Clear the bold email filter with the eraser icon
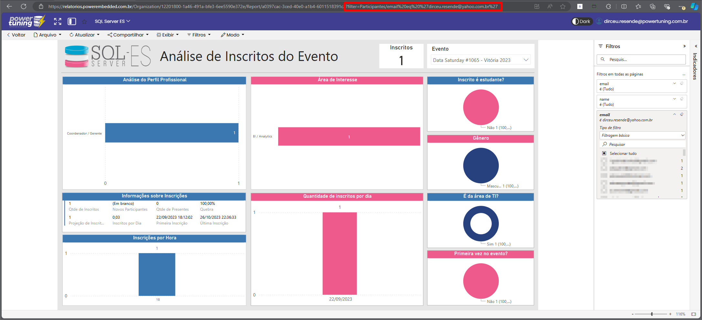702x320 pixels. pyautogui.click(x=682, y=115)
